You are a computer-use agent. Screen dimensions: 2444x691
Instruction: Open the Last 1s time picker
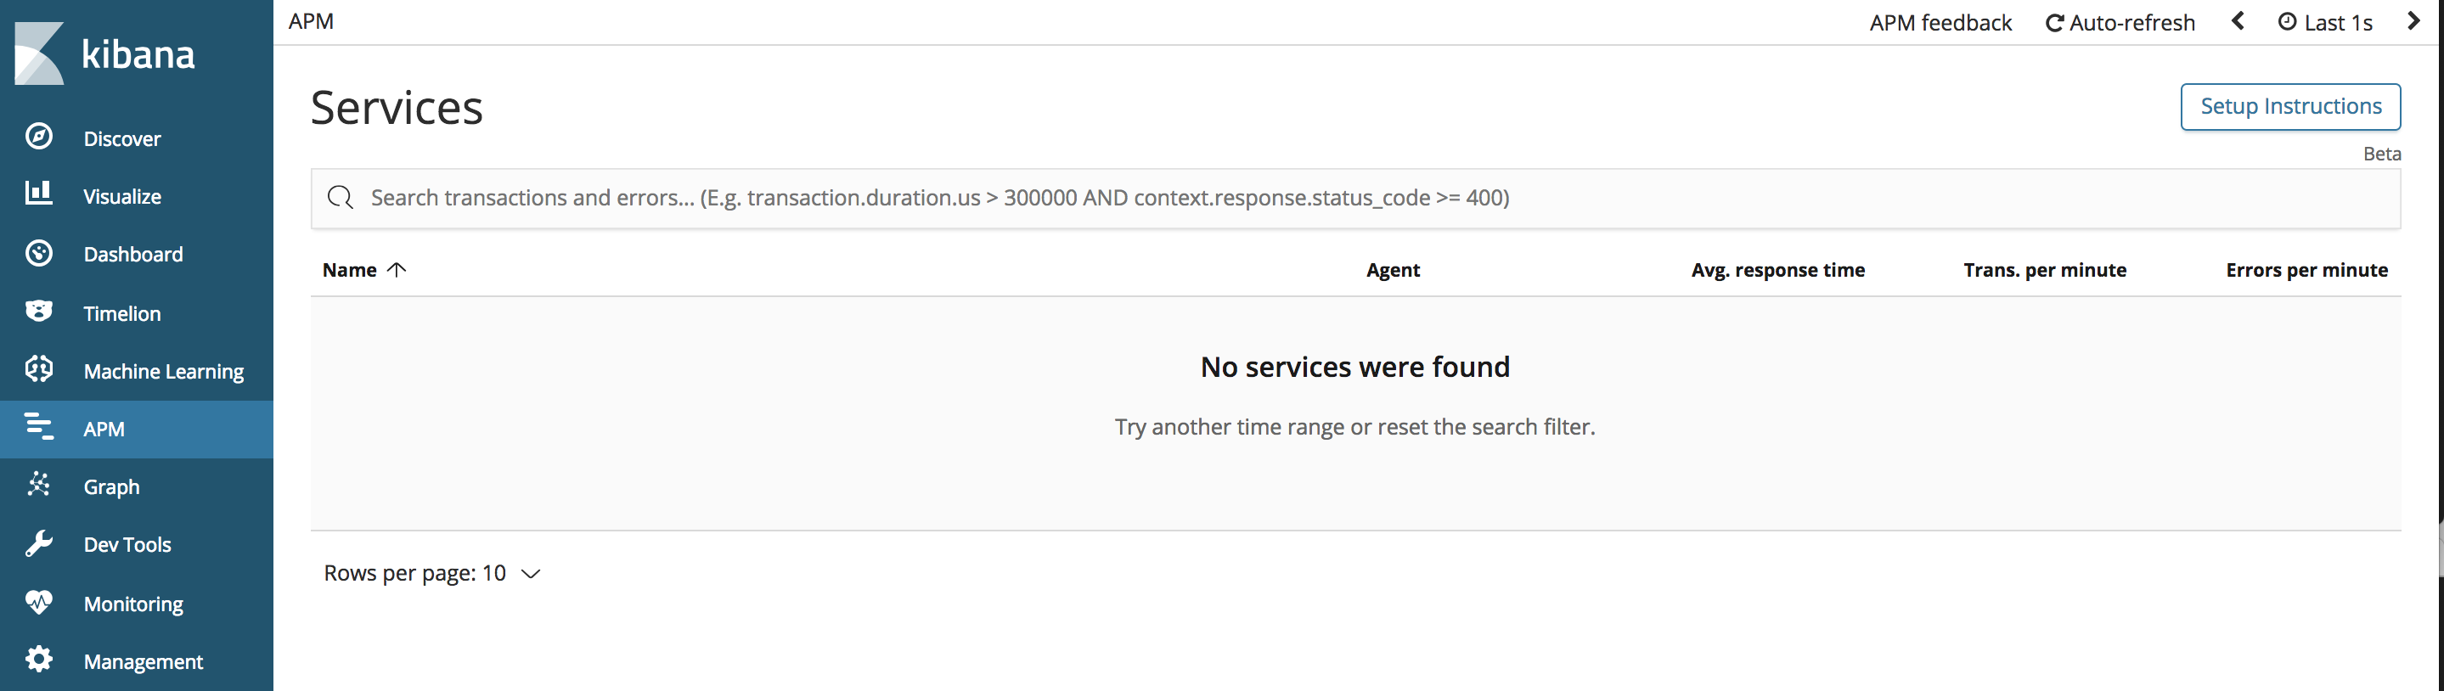(2324, 22)
